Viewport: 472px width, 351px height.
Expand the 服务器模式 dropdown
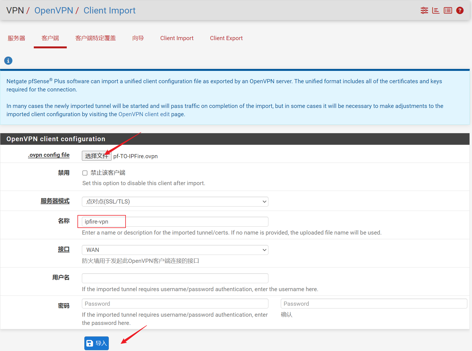[x=175, y=202]
